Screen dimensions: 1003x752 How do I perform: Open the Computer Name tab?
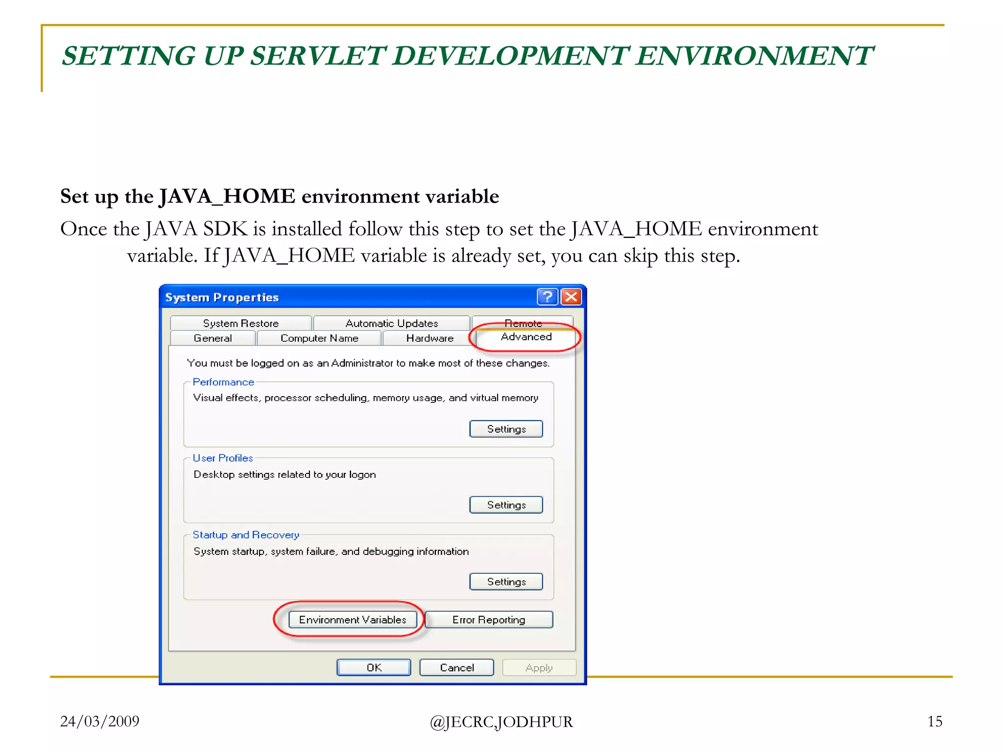click(x=319, y=338)
